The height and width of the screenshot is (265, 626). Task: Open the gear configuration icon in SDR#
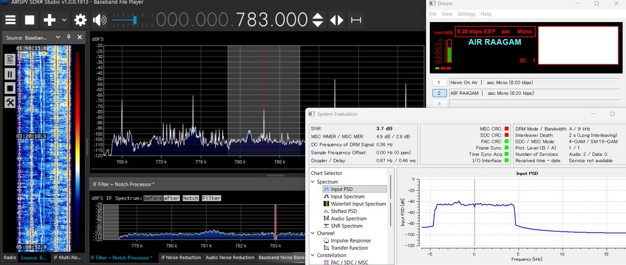coord(80,20)
